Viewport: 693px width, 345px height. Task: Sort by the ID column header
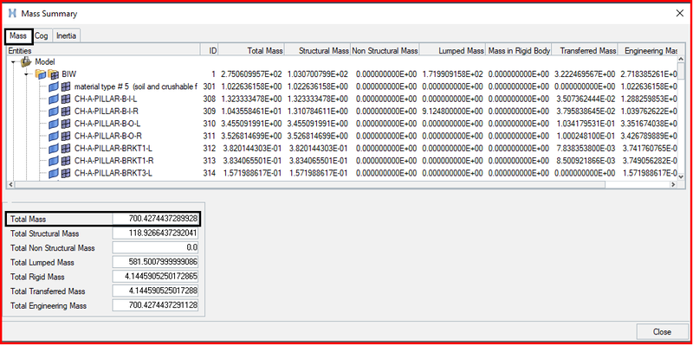pos(209,51)
